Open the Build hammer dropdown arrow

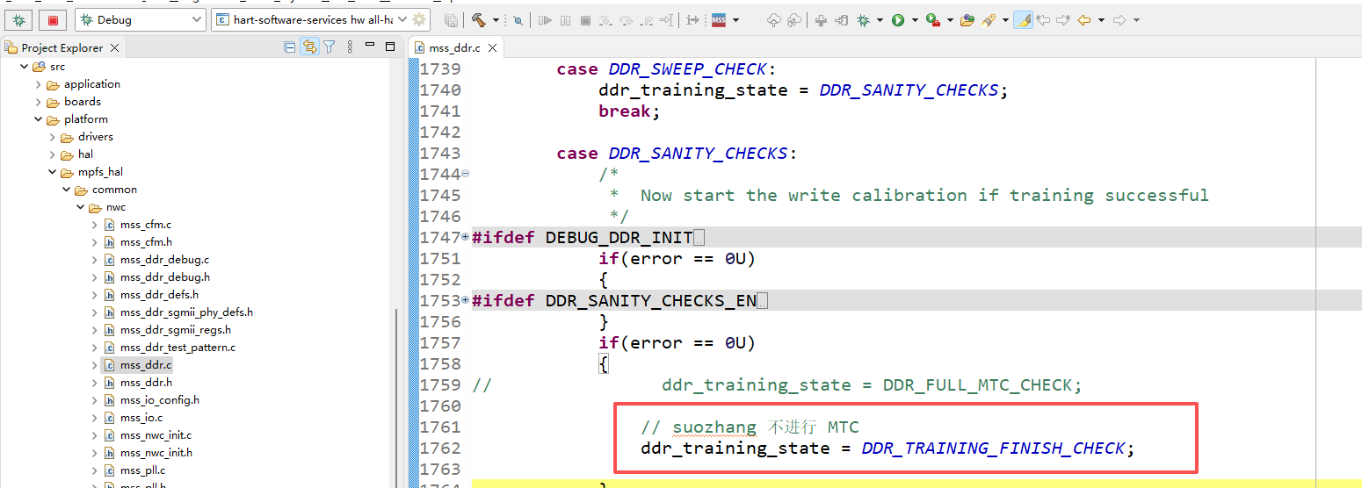[496, 20]
